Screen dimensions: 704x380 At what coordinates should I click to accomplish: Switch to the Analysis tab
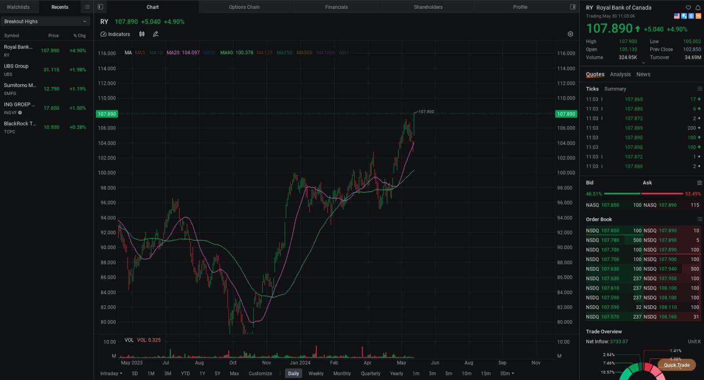click(x=620, y=74)
